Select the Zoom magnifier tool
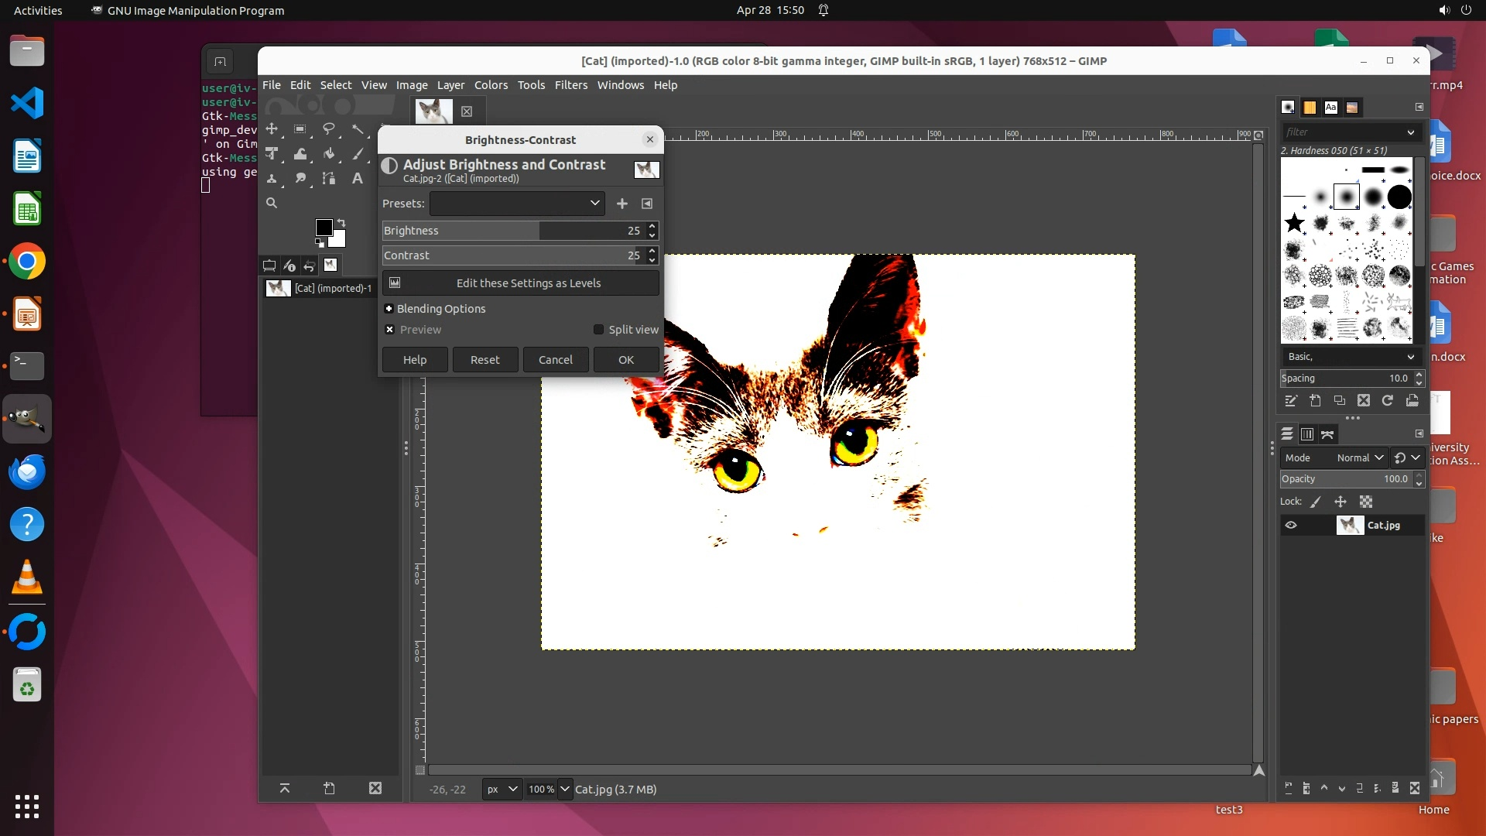Image resolution: width=1486 pixels, height=836 pixels. pyautogui.click(x=272, y=203)
